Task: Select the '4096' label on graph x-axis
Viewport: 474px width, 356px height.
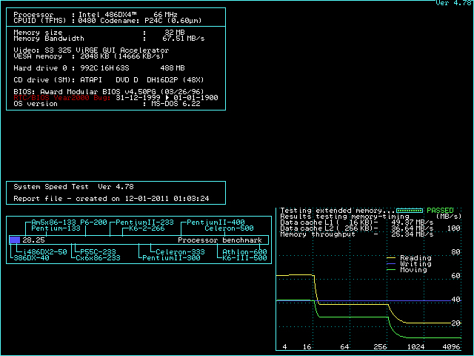Action: tap(451, 347)
